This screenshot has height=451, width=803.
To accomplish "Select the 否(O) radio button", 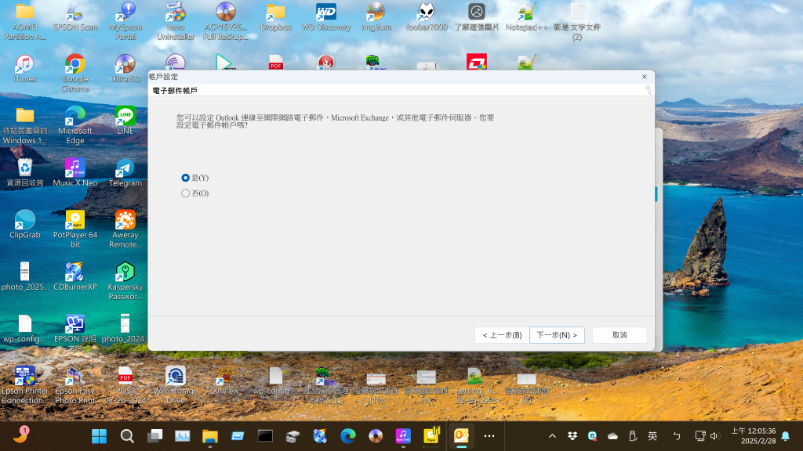I will pyautogui.click(x=186, y=193).
